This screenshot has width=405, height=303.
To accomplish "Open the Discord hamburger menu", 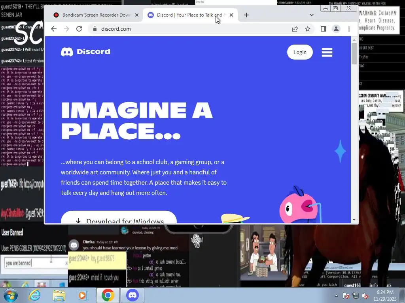I will pyautogui.click(x=327, y=52).
